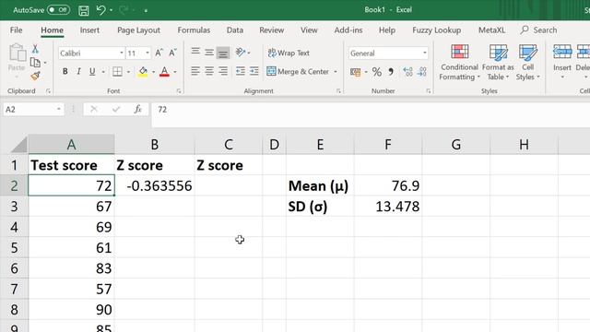Screen dimensions: 590x332
Task: Click the Comma Style icon
Action: 391,72
